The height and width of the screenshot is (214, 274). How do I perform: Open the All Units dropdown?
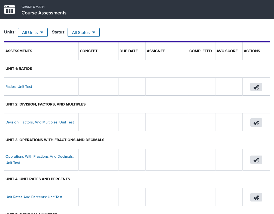coord(33,32)
